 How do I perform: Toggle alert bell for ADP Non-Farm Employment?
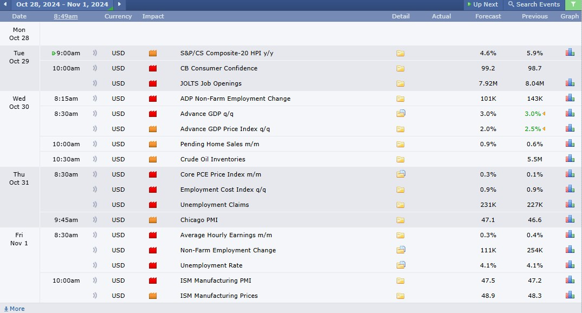point(95,99)
